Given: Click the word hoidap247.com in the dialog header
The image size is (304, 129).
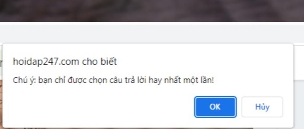Looking at the screenshot, I should pos(46,62).
